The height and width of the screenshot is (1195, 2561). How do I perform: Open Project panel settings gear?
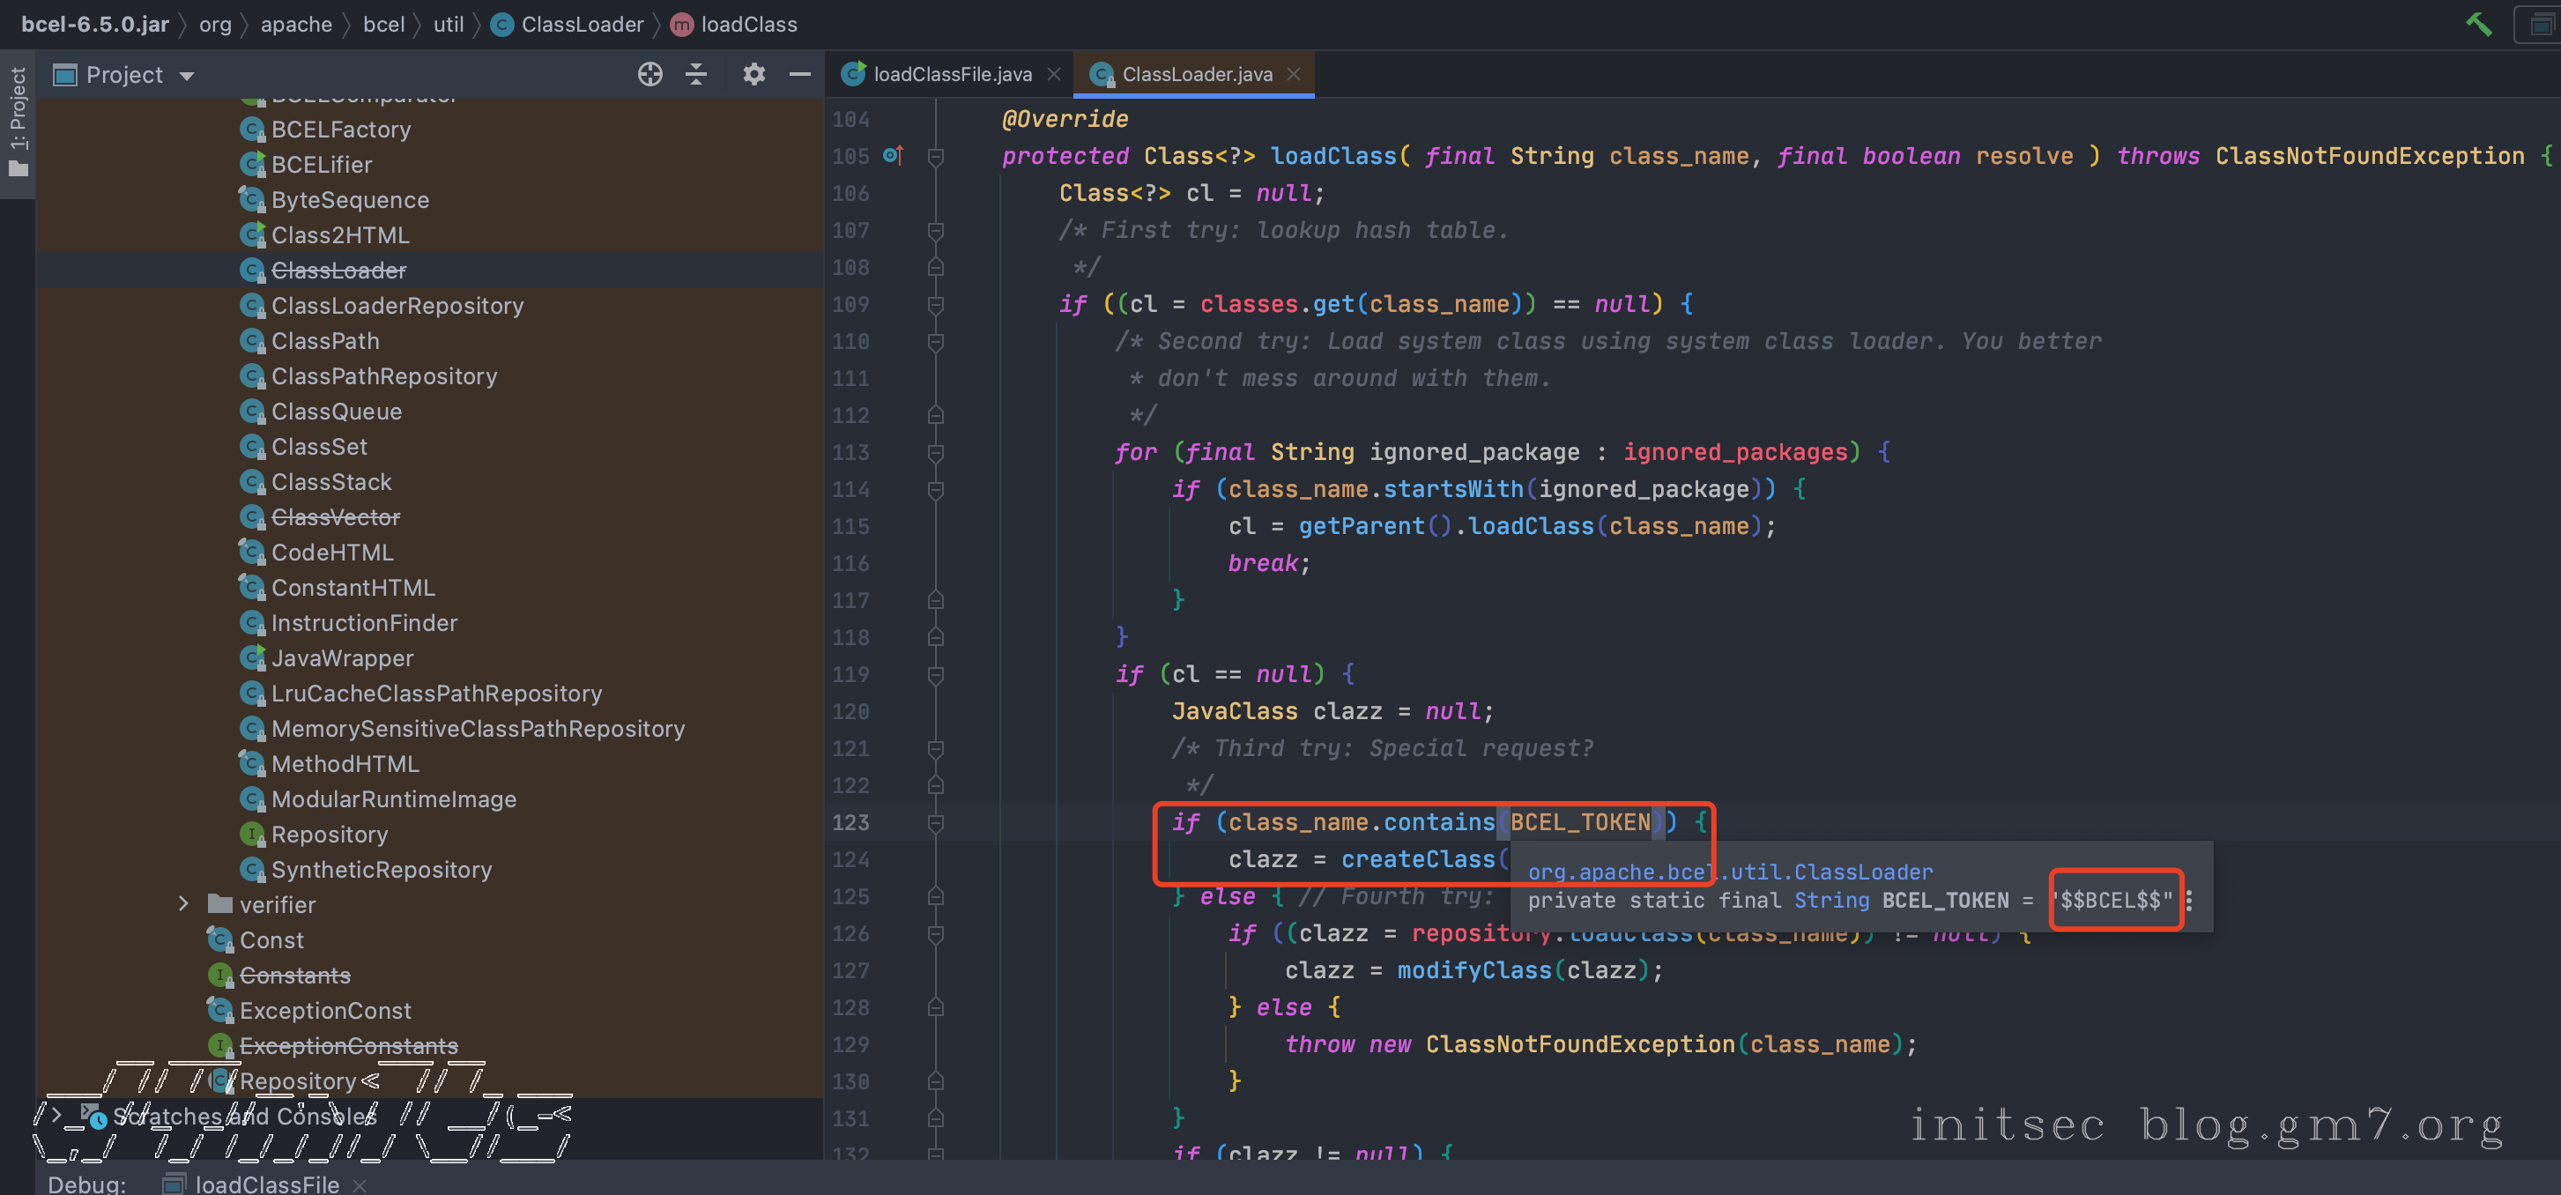[x=753, y=75]
